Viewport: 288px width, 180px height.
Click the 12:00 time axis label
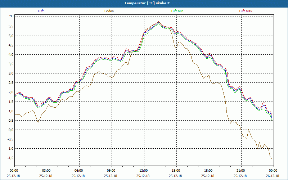[x=143, y=170]
